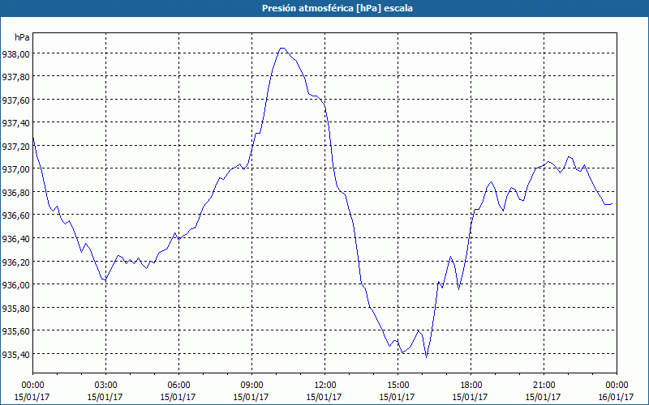Click the pressure peak near 10:15 on the curve
The width and height of the screenshot is (649, 405).
pos(282,48)
